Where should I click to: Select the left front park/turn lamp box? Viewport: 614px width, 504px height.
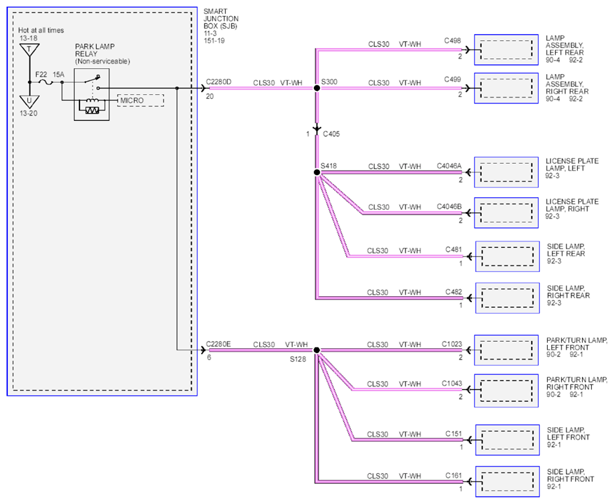(x=506, y=350)
